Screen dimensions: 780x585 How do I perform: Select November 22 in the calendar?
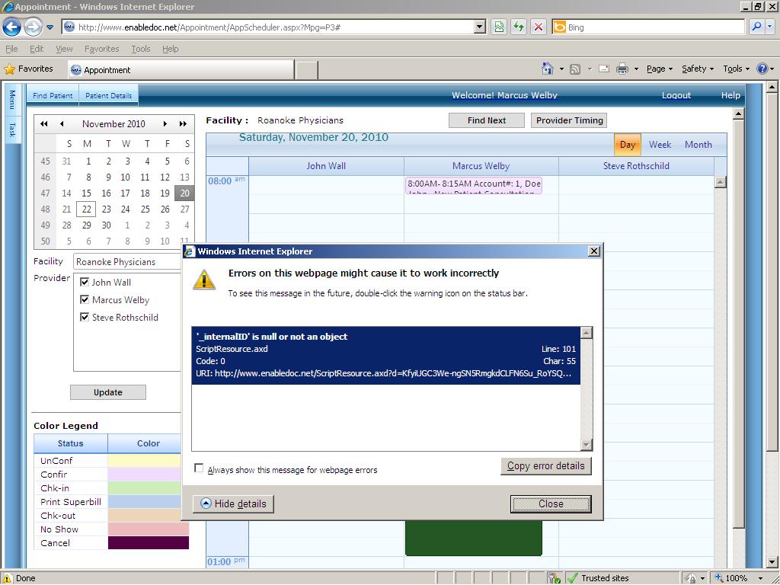coord(87,209)
